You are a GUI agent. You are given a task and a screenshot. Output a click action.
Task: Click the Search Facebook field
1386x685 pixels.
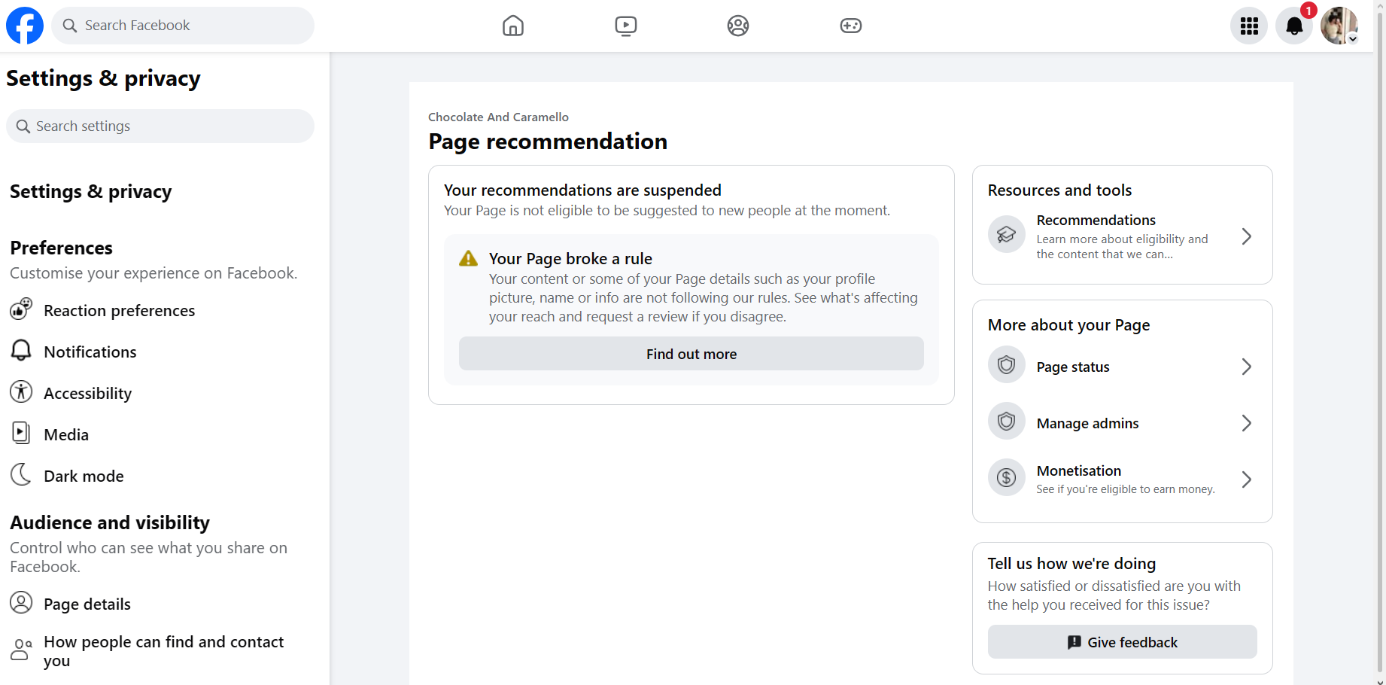tap(183, 26)
